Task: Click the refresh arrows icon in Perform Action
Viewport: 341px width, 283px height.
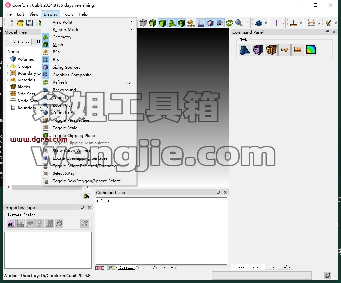Action: point(59,223)
